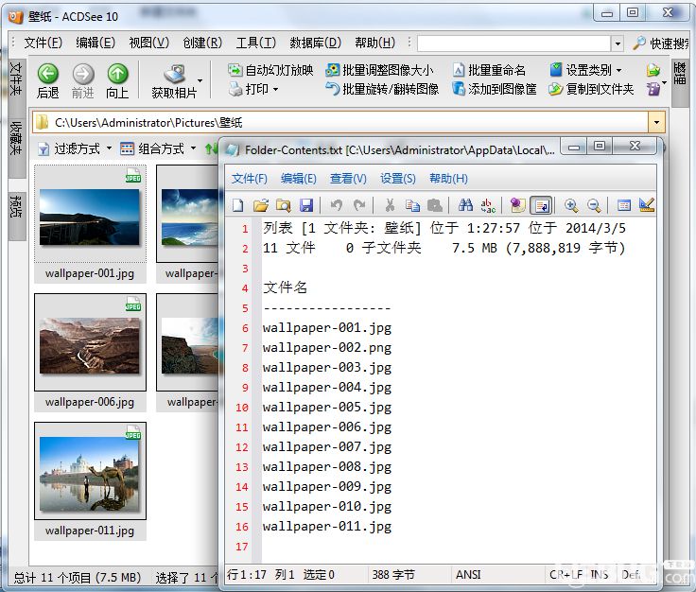Screen dimensions: 696x592
Task: Expand the Set Categories dropdown arrow
Action: coord(618,71)
